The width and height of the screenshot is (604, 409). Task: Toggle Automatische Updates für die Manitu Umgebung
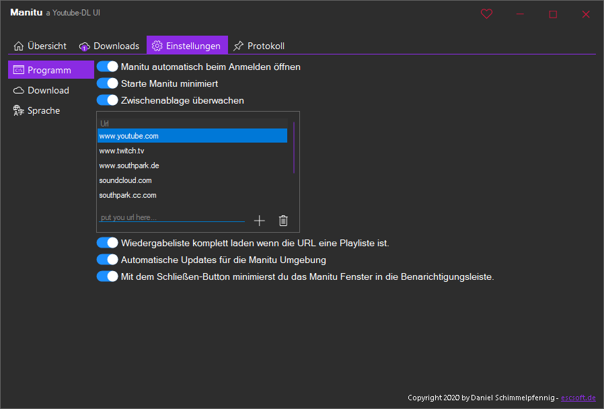pos(107,259)
